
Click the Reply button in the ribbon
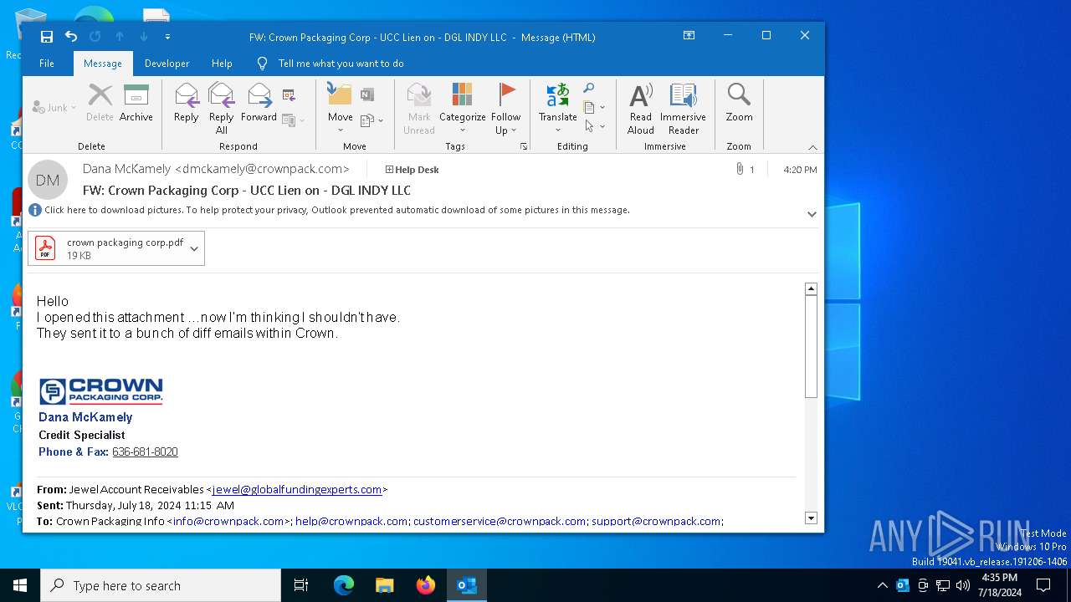[x=186, y=104]
